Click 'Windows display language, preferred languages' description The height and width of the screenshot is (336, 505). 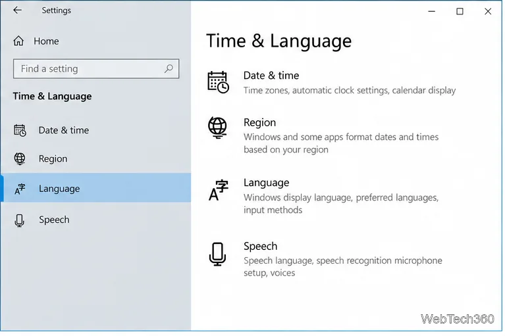(x=341, y=204)
